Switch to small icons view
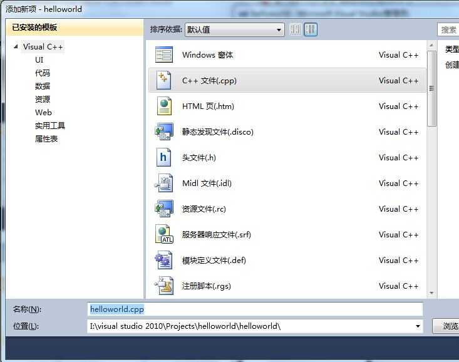Image resolution: width=459 pixels, height=362 pixels. coord(296,29)
